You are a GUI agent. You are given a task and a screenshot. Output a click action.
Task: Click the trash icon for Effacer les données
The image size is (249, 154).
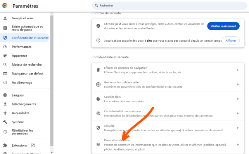tap(98, 70)
